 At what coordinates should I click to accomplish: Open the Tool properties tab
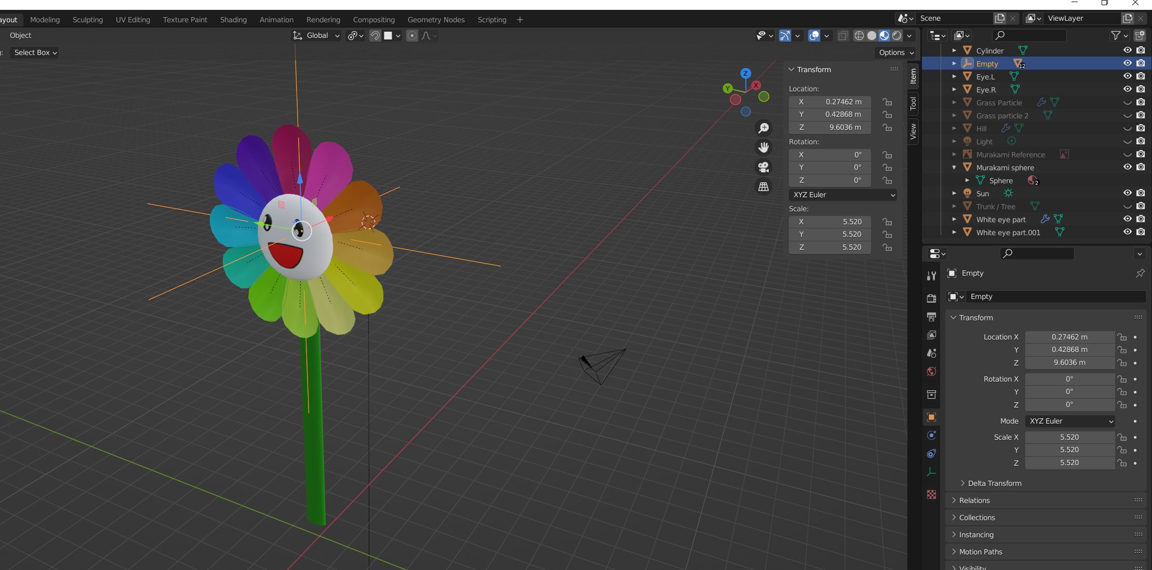tap(931, 276)
